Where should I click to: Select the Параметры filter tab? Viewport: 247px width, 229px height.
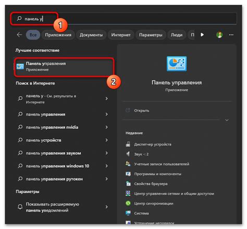pyautogui.click(x=151, y=35)
